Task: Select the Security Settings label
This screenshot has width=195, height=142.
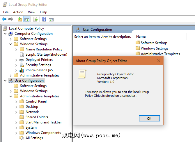Action: click(38, 65)
